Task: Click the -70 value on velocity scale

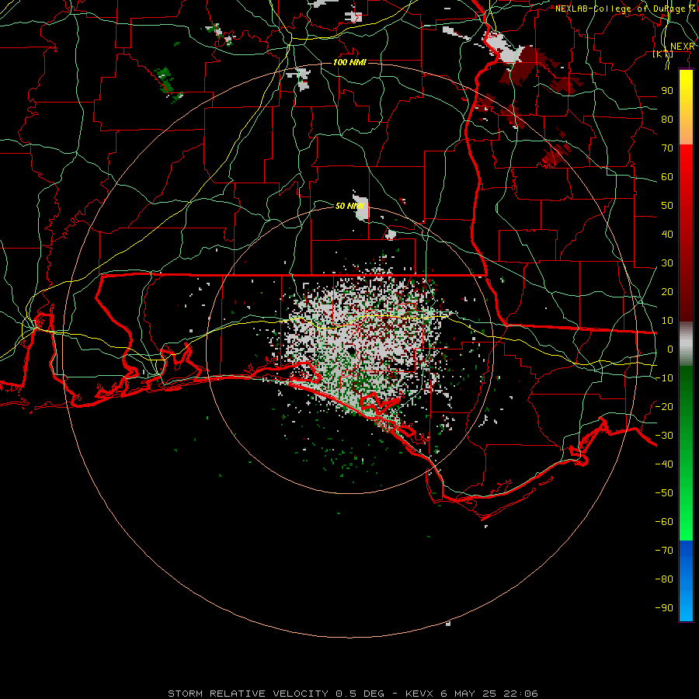Action: coord(664,551)
